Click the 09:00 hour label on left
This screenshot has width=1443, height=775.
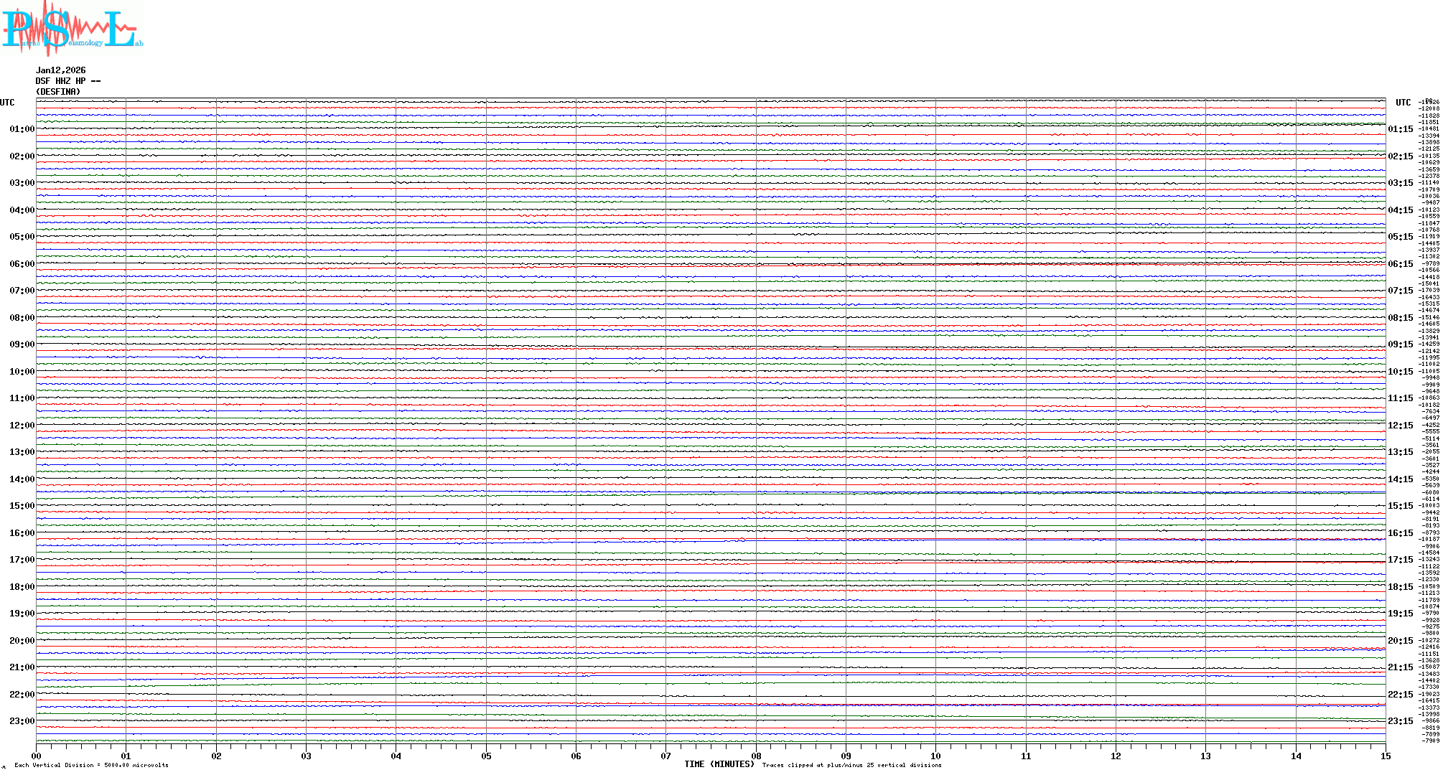pos(22,344)
